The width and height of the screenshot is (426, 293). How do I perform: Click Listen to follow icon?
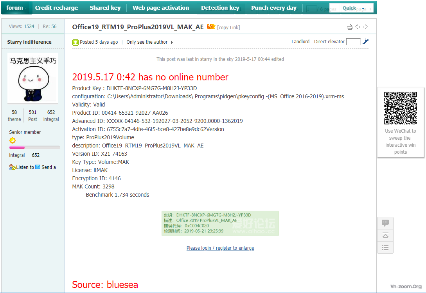tap(12, 167)
